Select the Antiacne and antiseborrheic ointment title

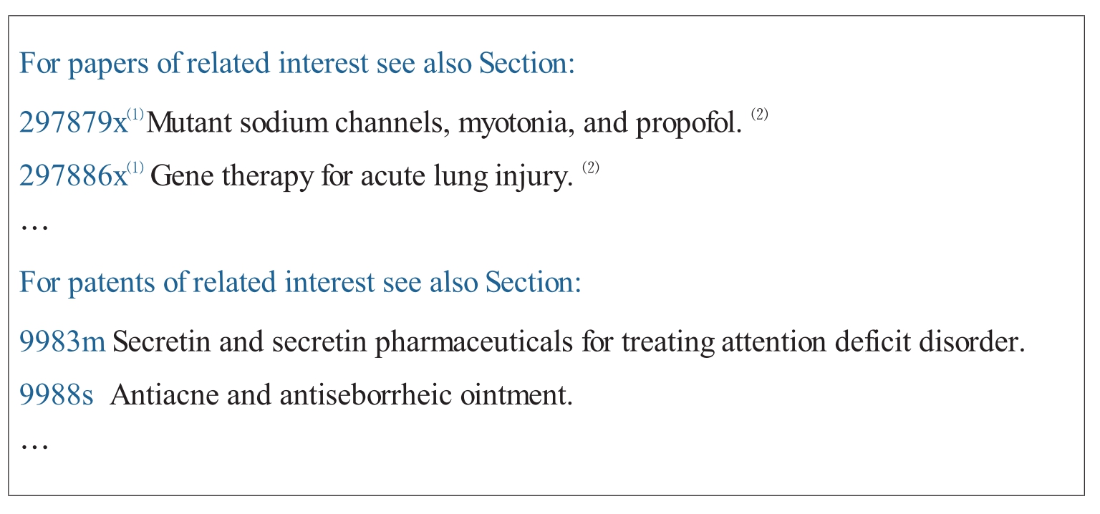tap(342, 395)
